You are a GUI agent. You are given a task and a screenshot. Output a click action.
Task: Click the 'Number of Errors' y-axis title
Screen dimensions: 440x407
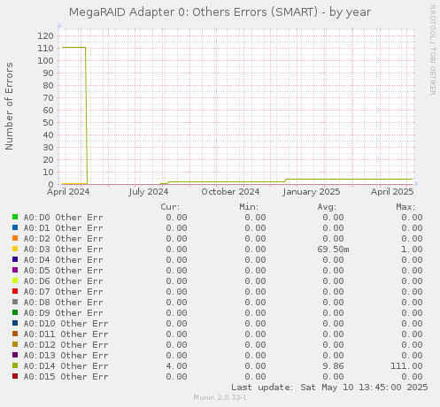pyautogui.click(x=9, y=106)
